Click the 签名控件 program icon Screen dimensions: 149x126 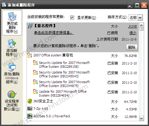point(30,26)
